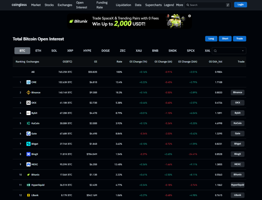Click the magnifier icon in coin search box
Image resolution: width=262 pixels, height=200 pixels.
pos(215,51)
